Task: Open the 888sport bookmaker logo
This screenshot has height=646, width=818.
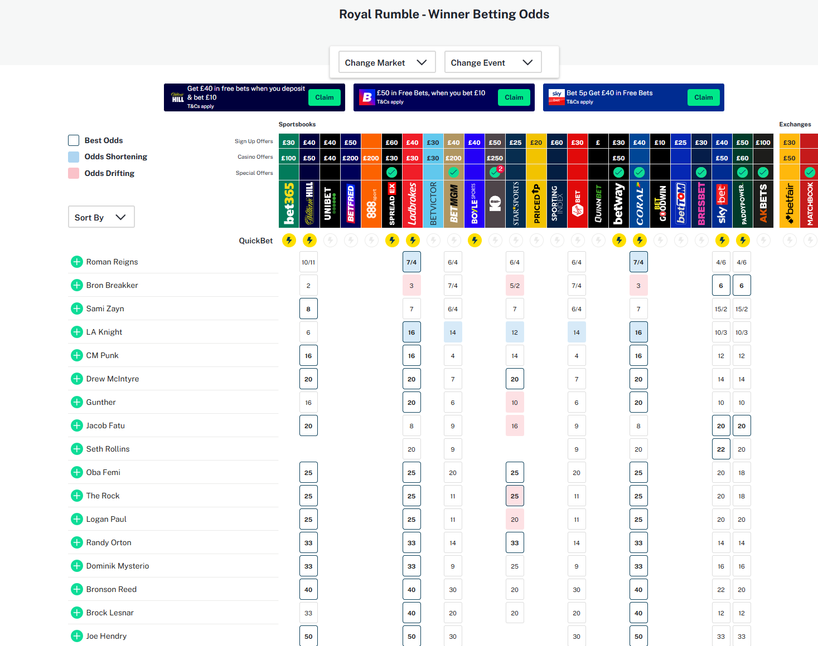Action: point(371,204)
